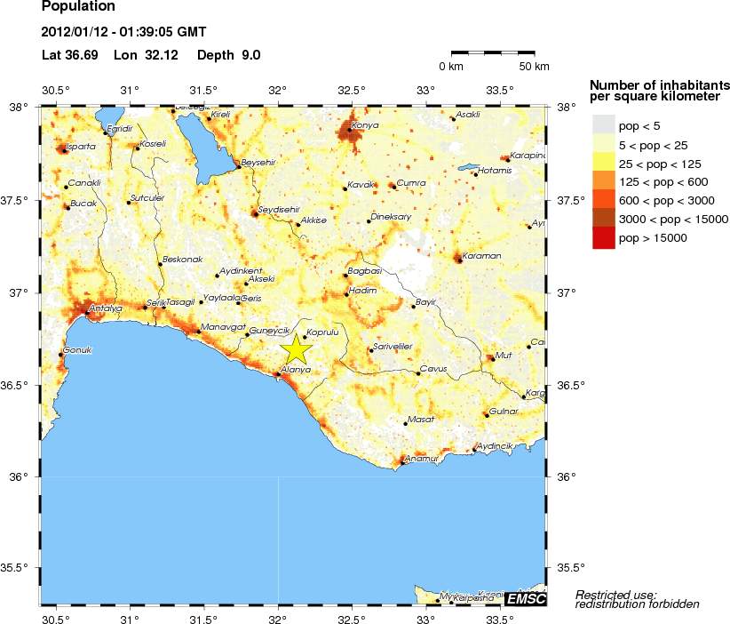Click the Konya city label
Viewport: 730px width, 624px height.
coord(365,125)
